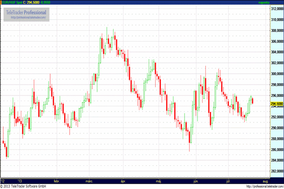Click the yellow 294,5080 current price tag
Image resolution: width=284 pixels, height=189 pixels.
(x=276, y=103)
